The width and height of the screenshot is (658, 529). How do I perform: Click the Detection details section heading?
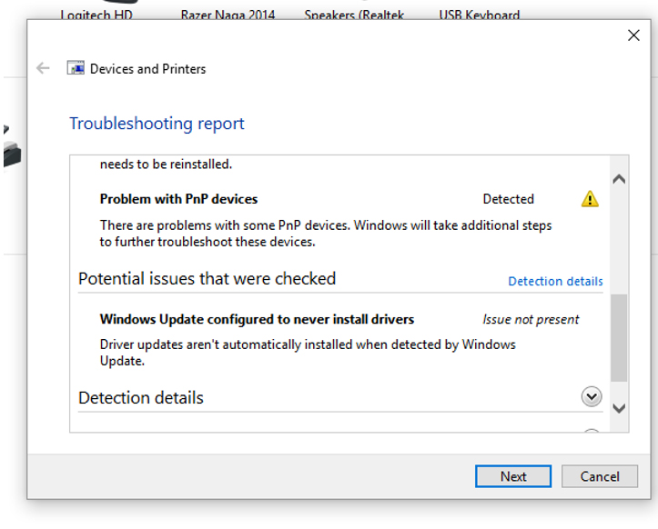click(x=140, y=398)
